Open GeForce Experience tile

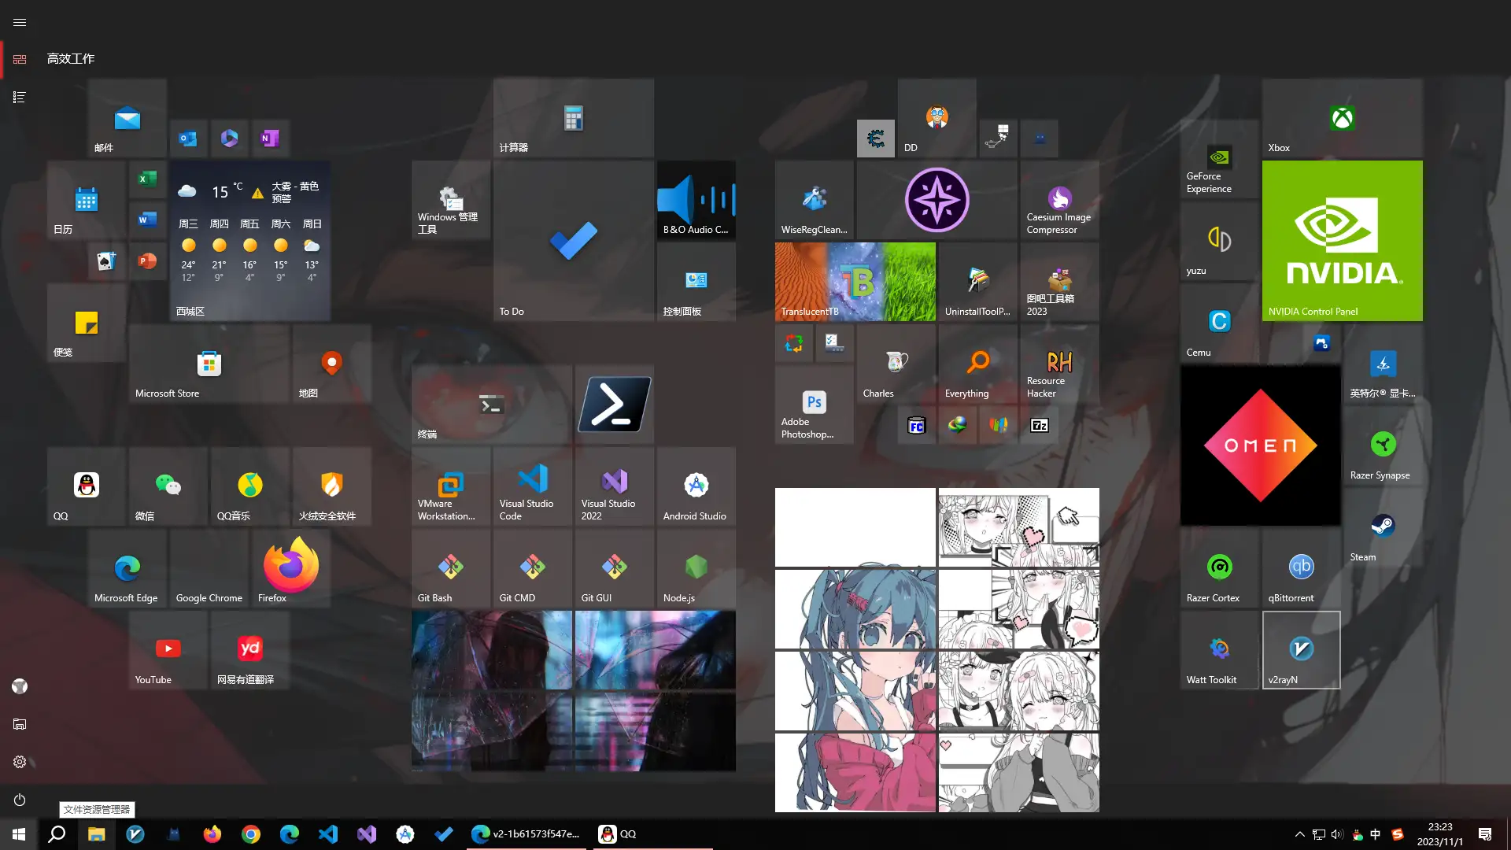[x=1219, y=159]
